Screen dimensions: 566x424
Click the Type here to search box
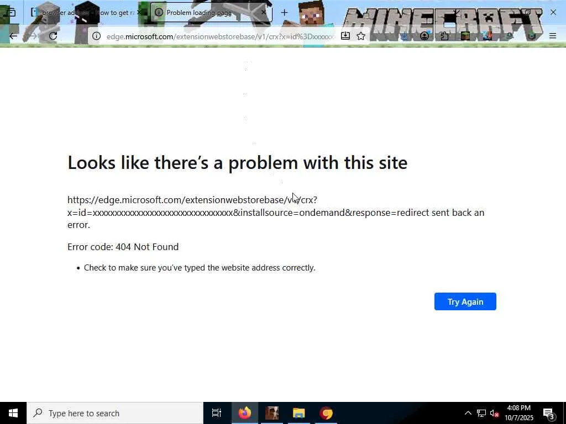tap(115, 413)
